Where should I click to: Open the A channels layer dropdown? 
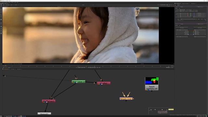point(183,13)
